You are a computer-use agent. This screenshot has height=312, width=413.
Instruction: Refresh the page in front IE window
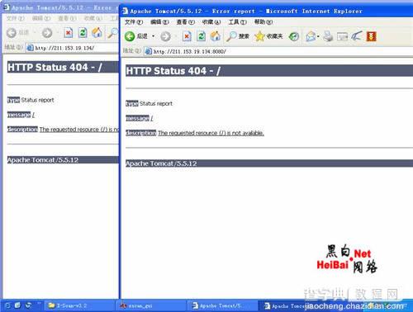point(202,36)
